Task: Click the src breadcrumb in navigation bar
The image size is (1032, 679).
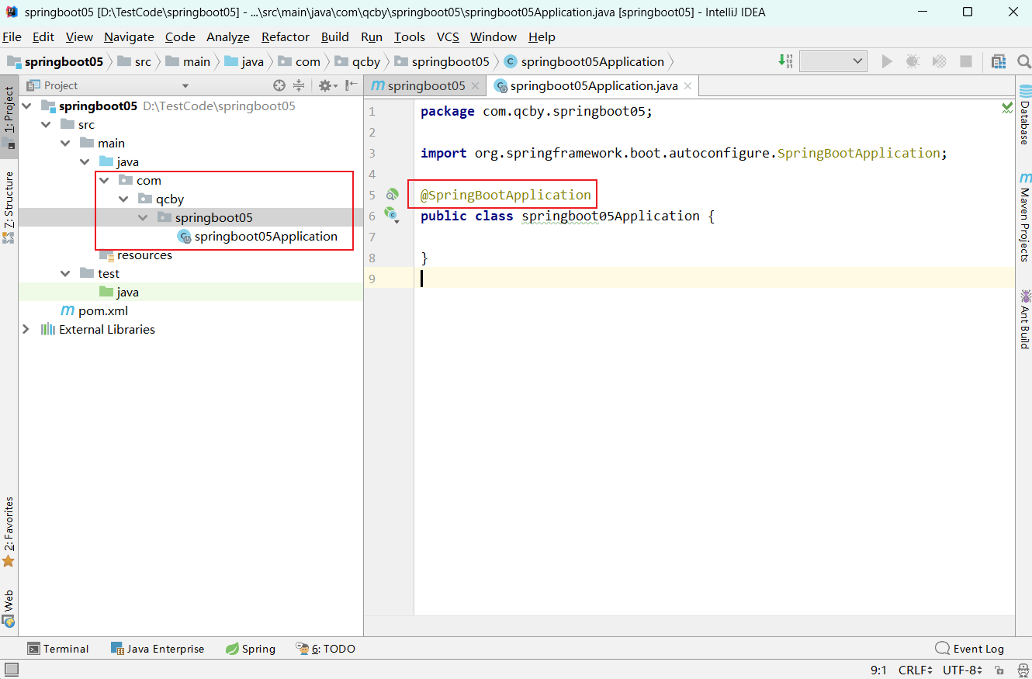Action: 135,61
